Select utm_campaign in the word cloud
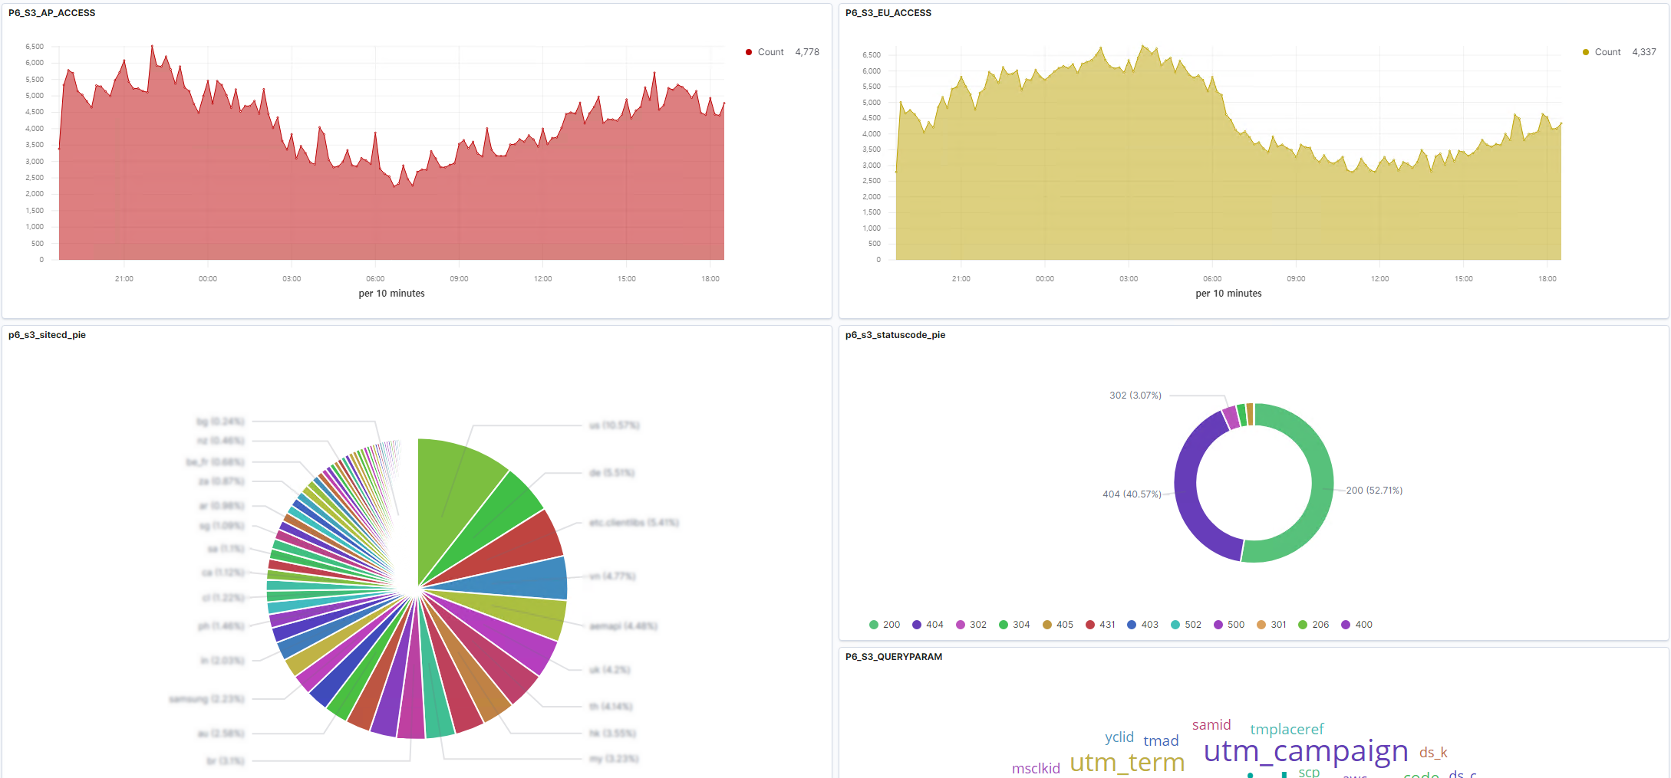1671x778 pixels. tap(1306, 751)
